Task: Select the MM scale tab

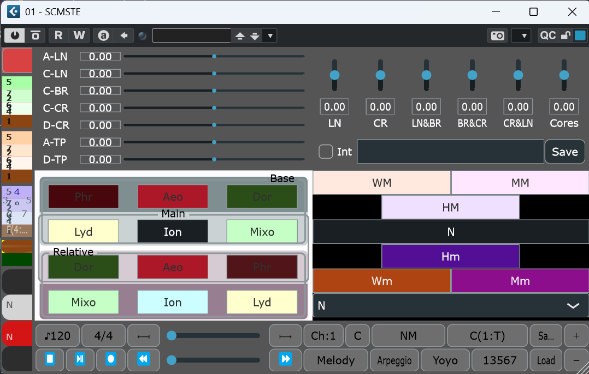Action: pyautogui.click(x=520, y=183)
